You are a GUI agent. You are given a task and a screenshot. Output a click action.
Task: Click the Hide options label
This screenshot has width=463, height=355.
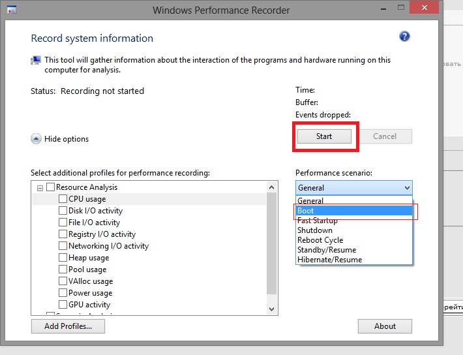coord(67,139)
